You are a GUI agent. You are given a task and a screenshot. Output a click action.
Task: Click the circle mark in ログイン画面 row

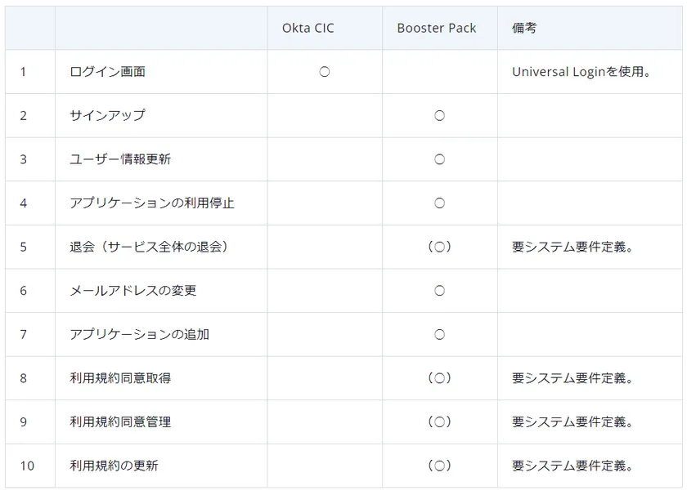click(x=324, y=72)
